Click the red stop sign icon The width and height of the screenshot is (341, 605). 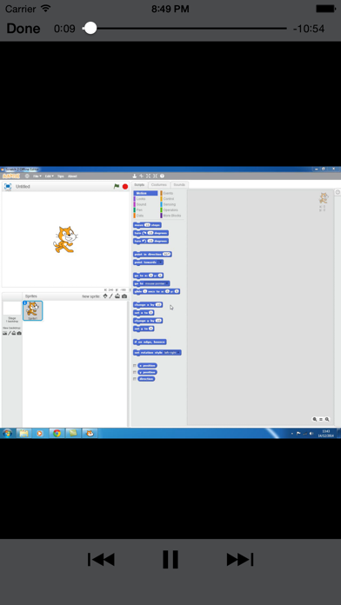(125, 186)
